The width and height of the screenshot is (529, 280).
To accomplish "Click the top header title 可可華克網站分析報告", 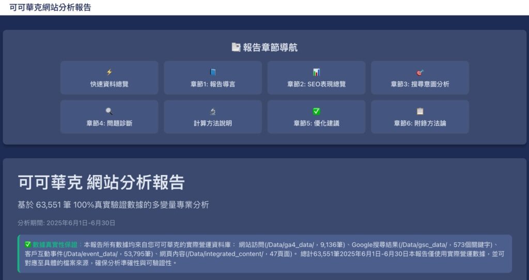I will (50, 7).
